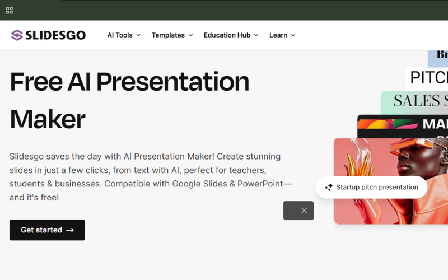448x280 pixels.
Task: Open the orange visor portrait slide thumbnail
Action: 391,181
